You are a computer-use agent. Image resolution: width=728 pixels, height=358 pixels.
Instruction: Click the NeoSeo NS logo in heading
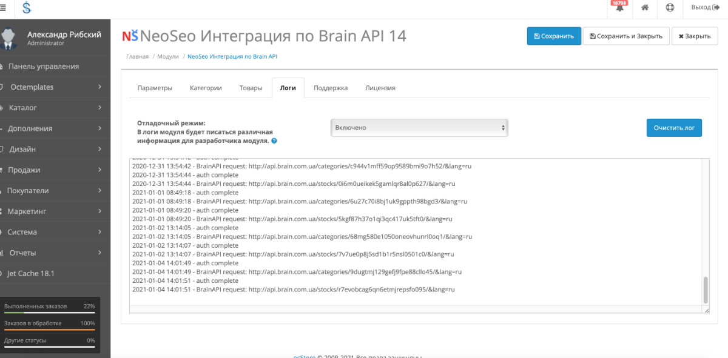(130, 36)
